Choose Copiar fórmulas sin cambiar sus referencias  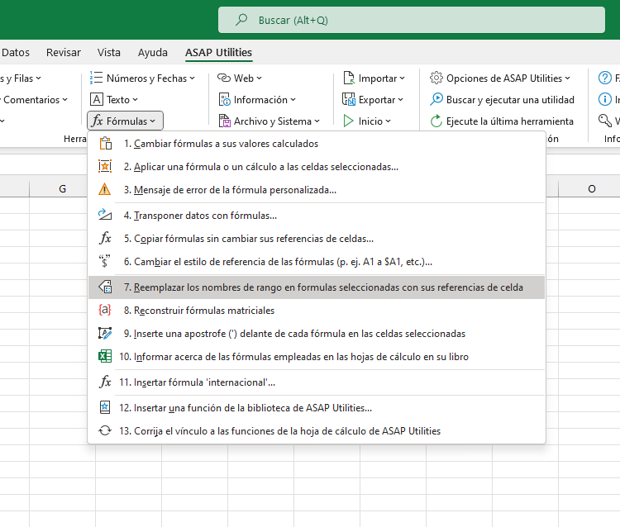tap(317, 238)
